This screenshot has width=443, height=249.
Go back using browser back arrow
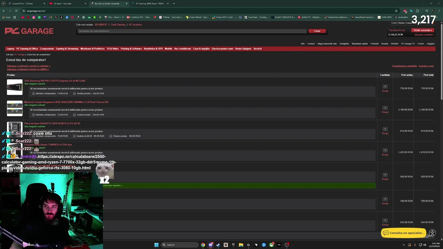(4, 11)
